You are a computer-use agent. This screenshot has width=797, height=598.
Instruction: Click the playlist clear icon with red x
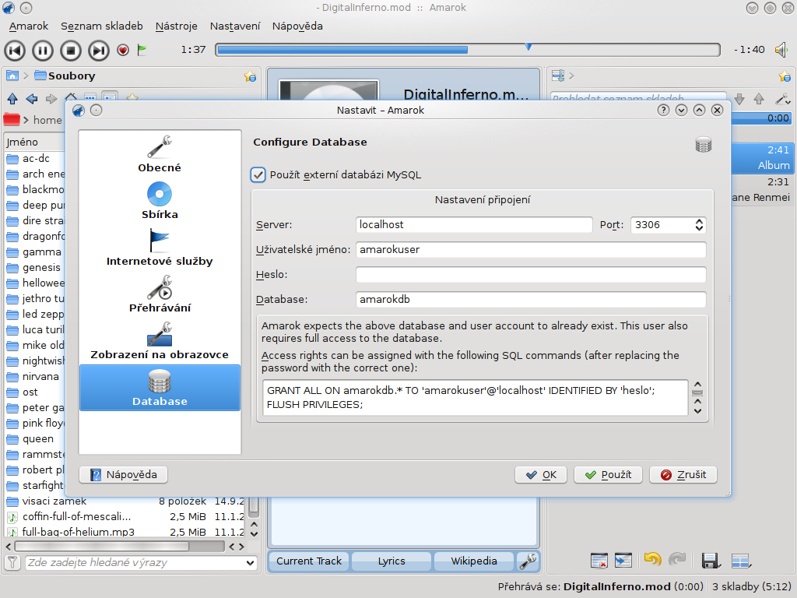[x=599, y=561]
